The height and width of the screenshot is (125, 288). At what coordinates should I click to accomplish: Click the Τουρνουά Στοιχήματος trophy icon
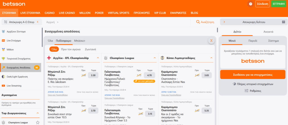(x=3, y=59)
